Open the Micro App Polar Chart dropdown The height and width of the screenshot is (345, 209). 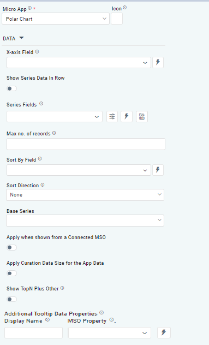[56, 19]
